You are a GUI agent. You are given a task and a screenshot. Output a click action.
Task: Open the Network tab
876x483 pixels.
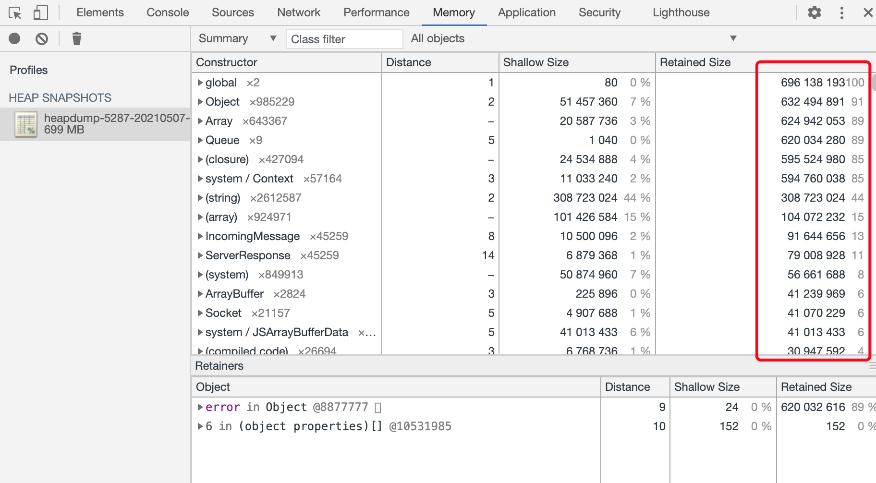pos(299,12)
